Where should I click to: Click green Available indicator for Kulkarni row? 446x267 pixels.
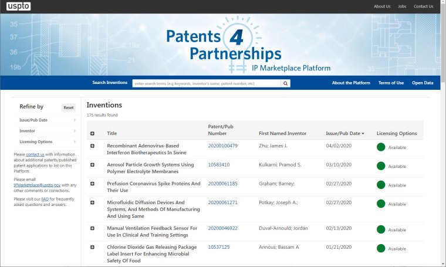pos(381,166)
